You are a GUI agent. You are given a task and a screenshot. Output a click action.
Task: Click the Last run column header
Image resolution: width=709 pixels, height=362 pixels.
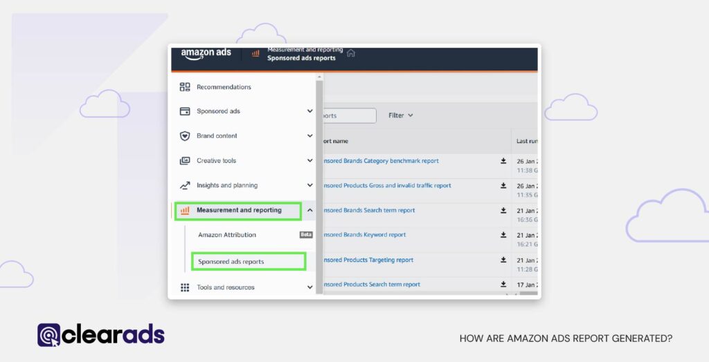coord(527,142)
